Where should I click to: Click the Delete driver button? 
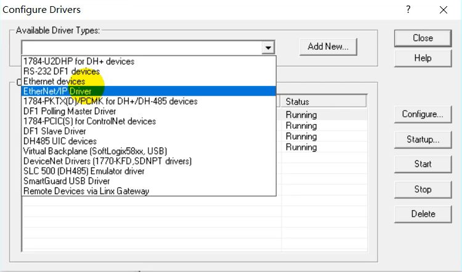point(423,214)
